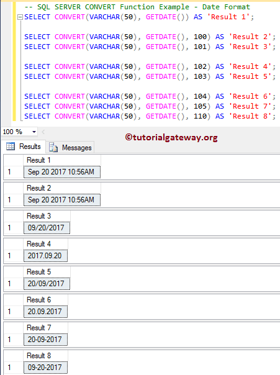Click style code 101 in the query
This screenshot has width=280, height=375.
pyautogui.click(x=200, y=47)
